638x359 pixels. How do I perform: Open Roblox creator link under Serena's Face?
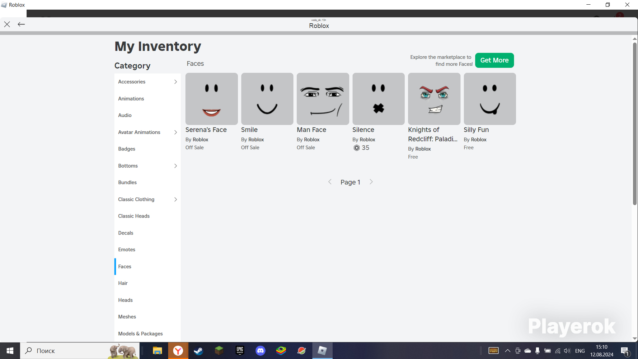201,140
